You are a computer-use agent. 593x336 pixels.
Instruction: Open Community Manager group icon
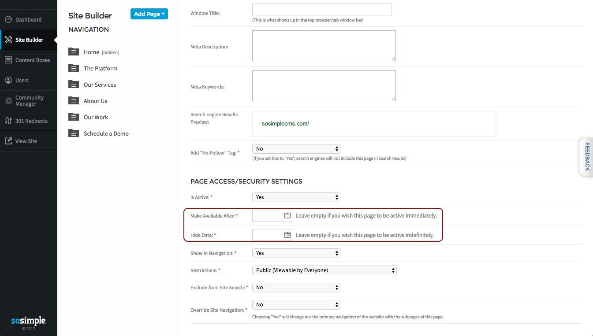click(8, 100)
